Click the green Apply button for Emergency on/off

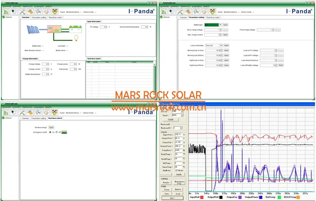point(64,132)
